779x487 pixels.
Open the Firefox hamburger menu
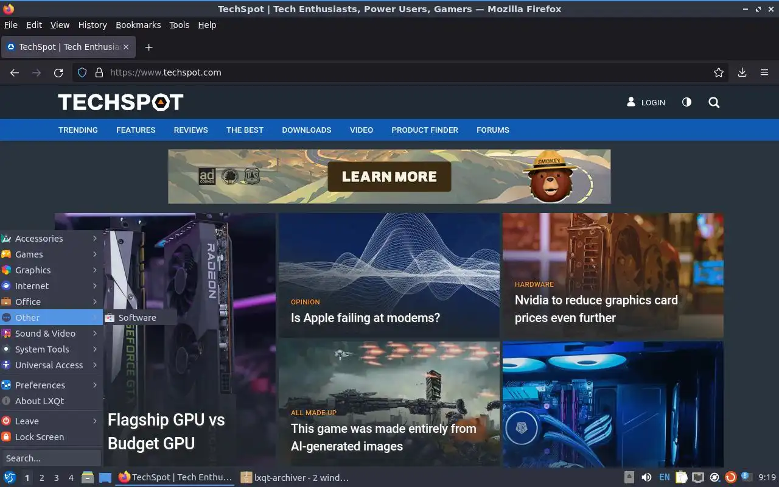pyautogui.click(x=764, y=72)
